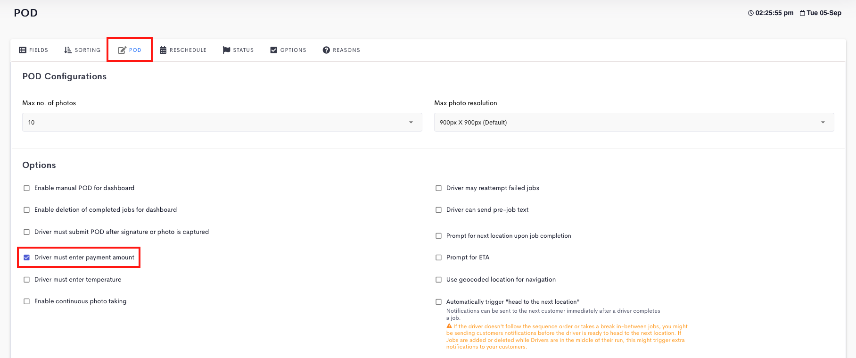Check Prompt for next location upon completion
856x358 pixels.
tap(439, 236)
